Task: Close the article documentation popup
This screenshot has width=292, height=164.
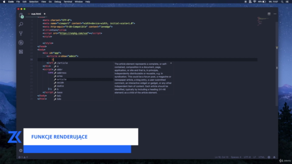Action: [171, 63]
